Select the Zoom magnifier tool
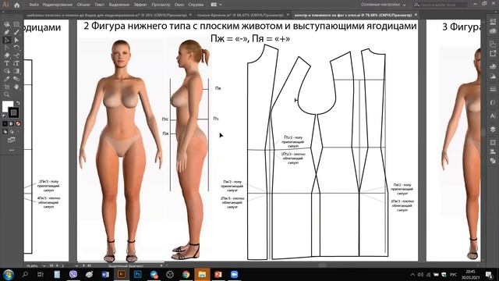 point(7,94)
